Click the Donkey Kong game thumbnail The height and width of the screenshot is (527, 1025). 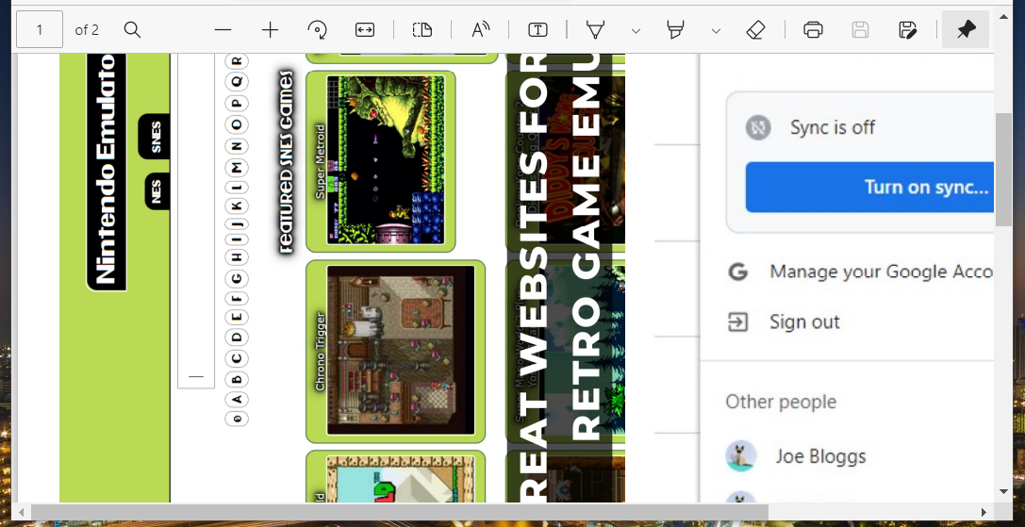[566, 161]
